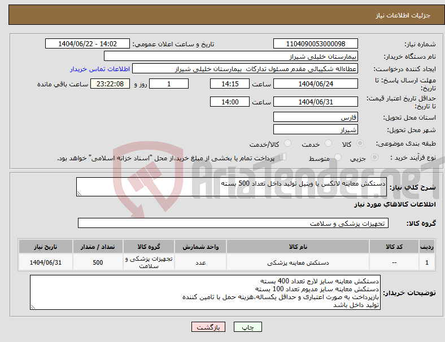445x342 pixels.
Task: Click the کد کالا column header
Action: [x=394, y=247]
